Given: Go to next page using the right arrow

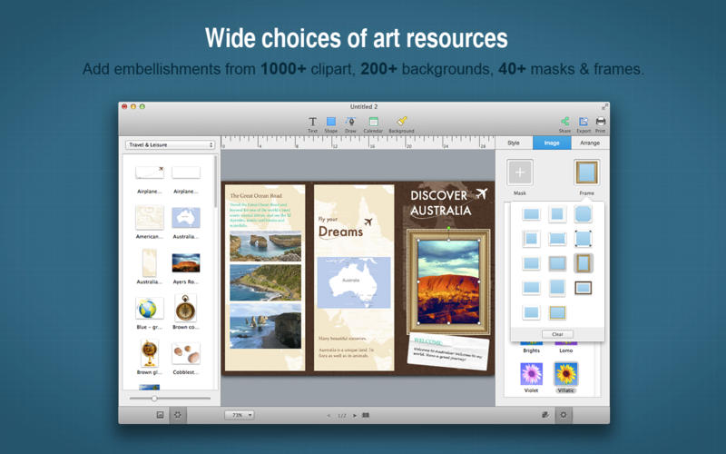Looking at the screenshot, I should (x=355, y=415).
